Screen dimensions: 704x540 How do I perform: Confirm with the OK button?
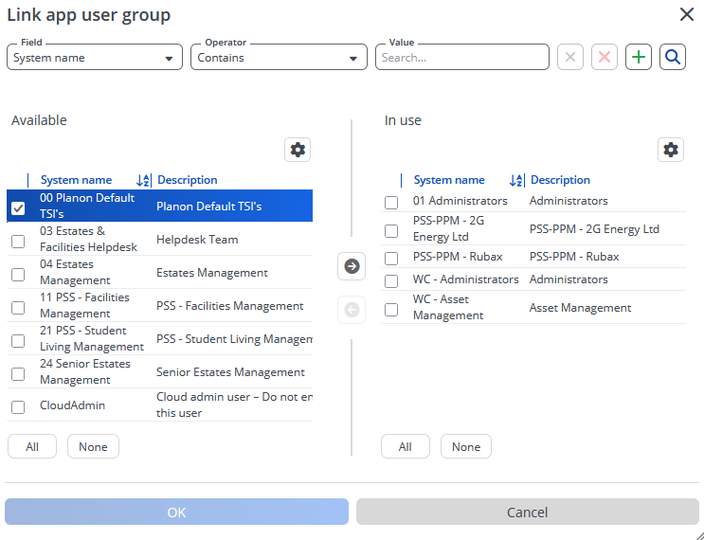(176, 512)
